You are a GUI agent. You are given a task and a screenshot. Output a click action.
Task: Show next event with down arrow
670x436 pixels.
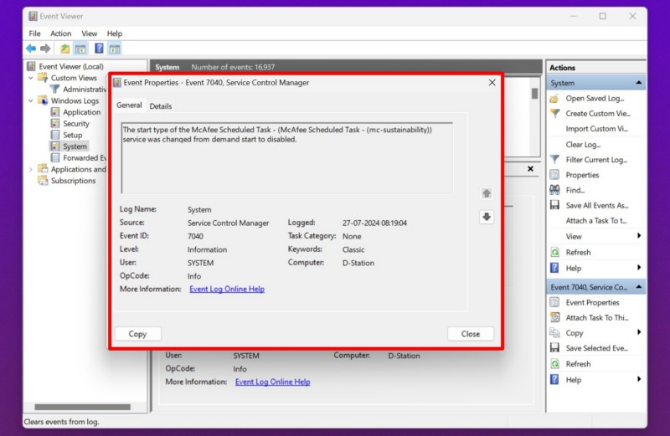[487, 217]
